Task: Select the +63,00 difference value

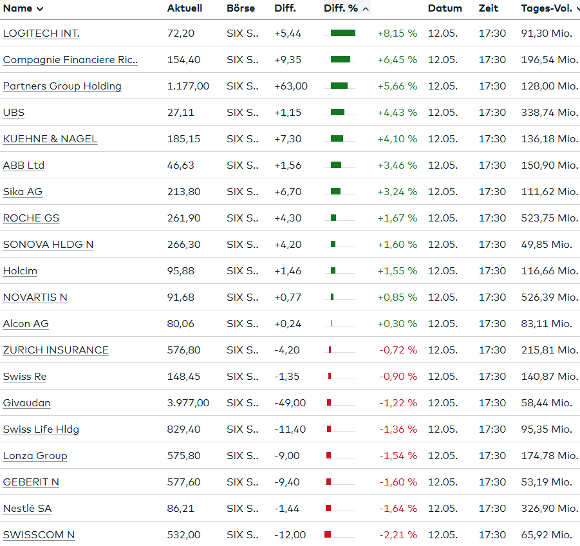Action: [x=291, y=86]
